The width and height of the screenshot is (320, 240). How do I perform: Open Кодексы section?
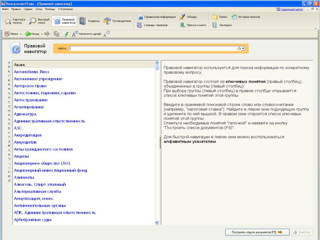click(89, 21)
